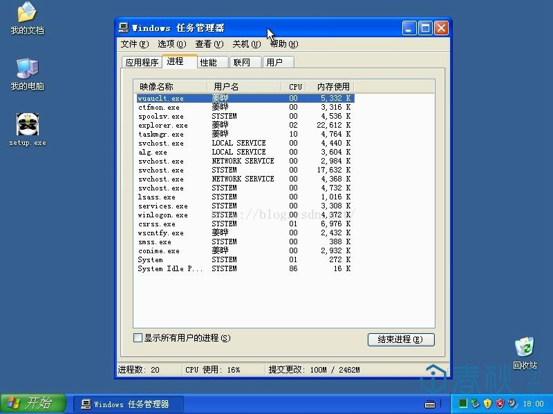This screenshot has width=553, height=414.
Task: Click the language bar keyboard icon
Action: pos(429,404)
